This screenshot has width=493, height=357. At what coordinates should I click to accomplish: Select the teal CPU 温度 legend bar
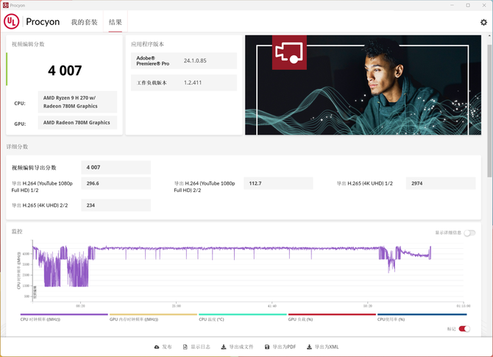(x=242, y=314)
